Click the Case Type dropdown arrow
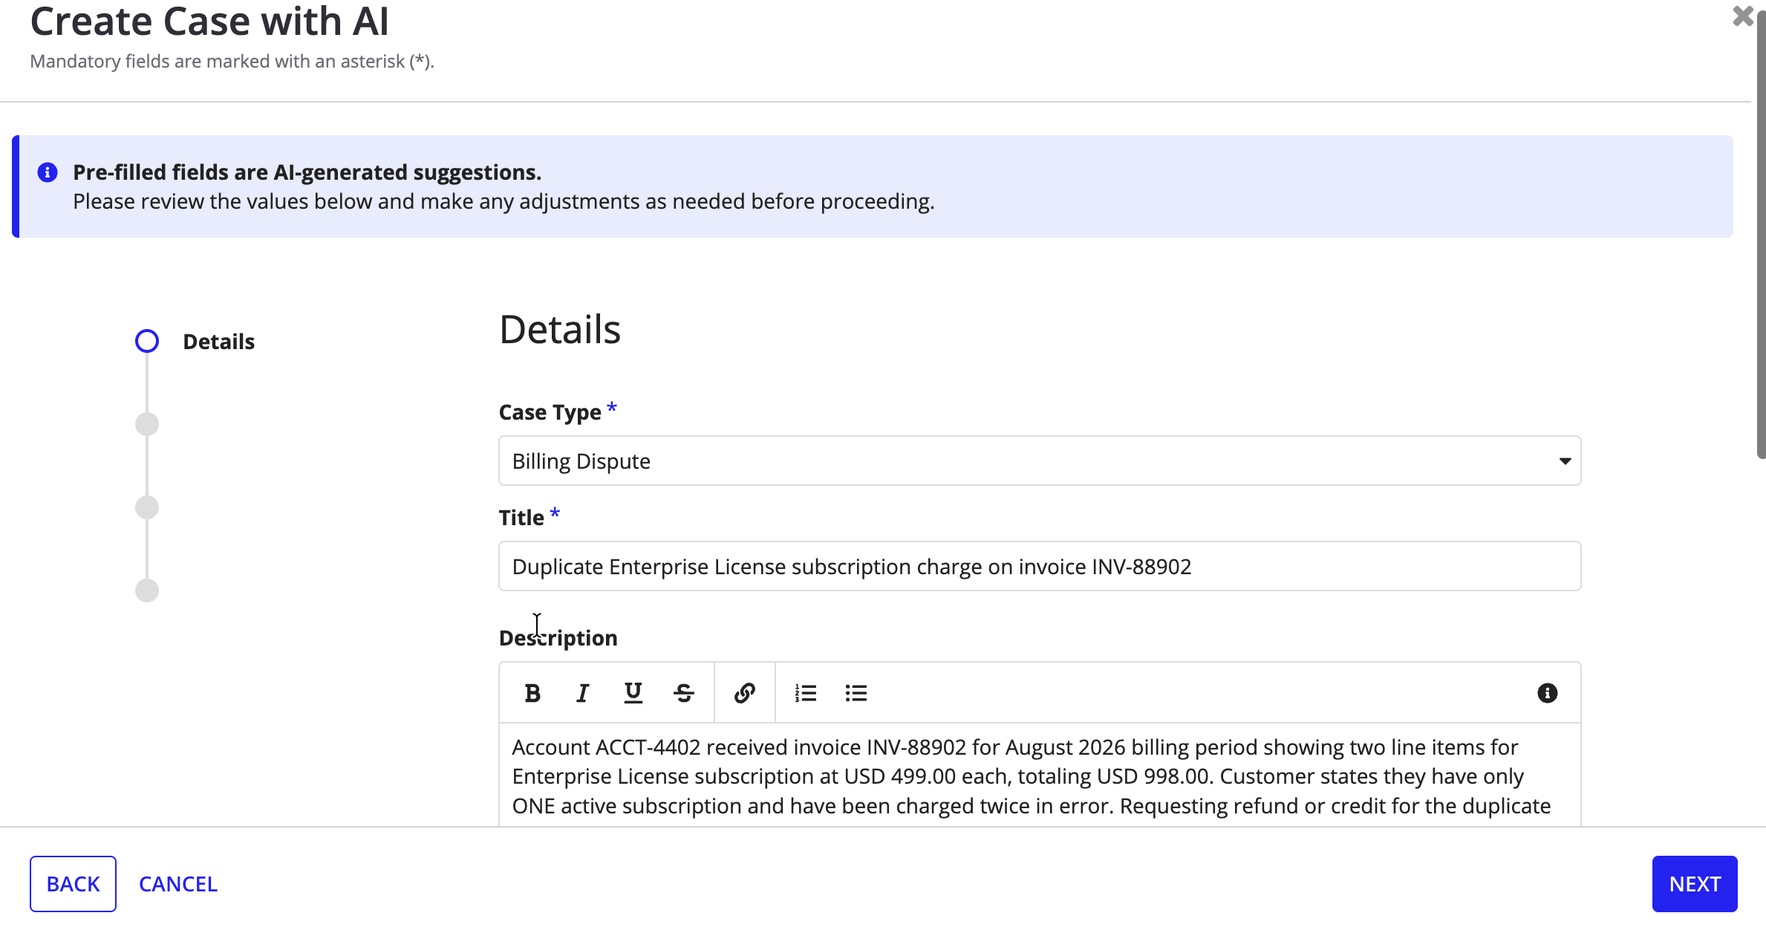1766x933 pixels. pyautogui.click(x=1565, y=461)
